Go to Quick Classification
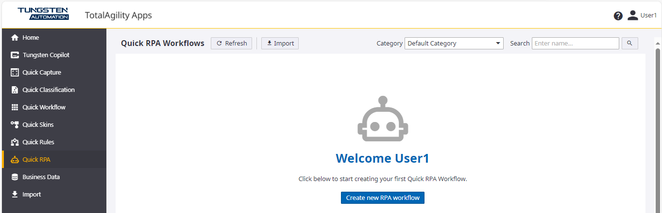The width and height of the screenshot is (662, 213). [x=54, y=90]
